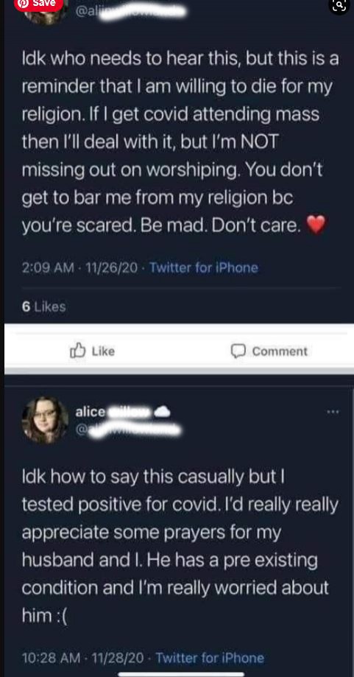Click the Like label text
The image size is (354, 677).
pos(104,351)
